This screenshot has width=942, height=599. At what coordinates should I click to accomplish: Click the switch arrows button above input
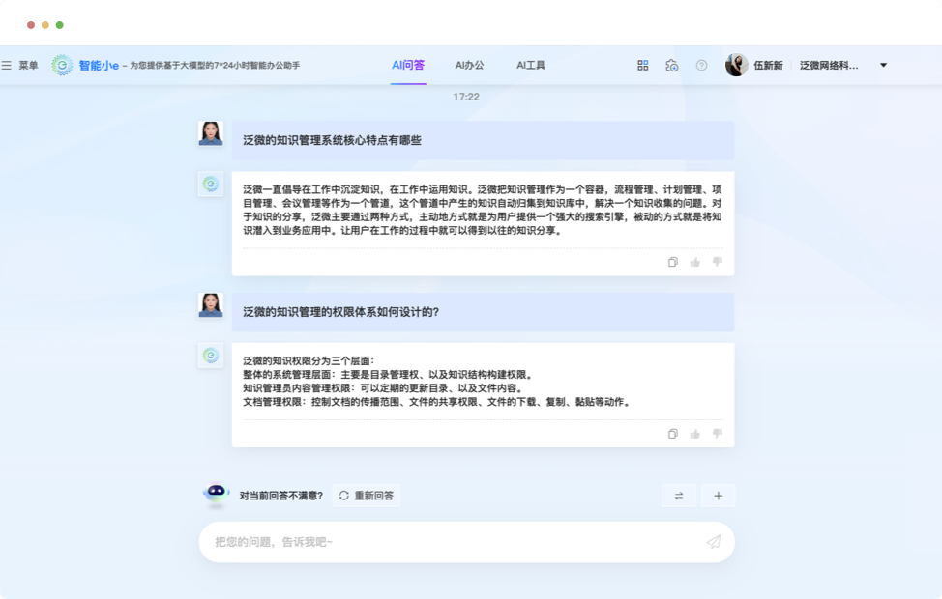(x=678, y=496)
